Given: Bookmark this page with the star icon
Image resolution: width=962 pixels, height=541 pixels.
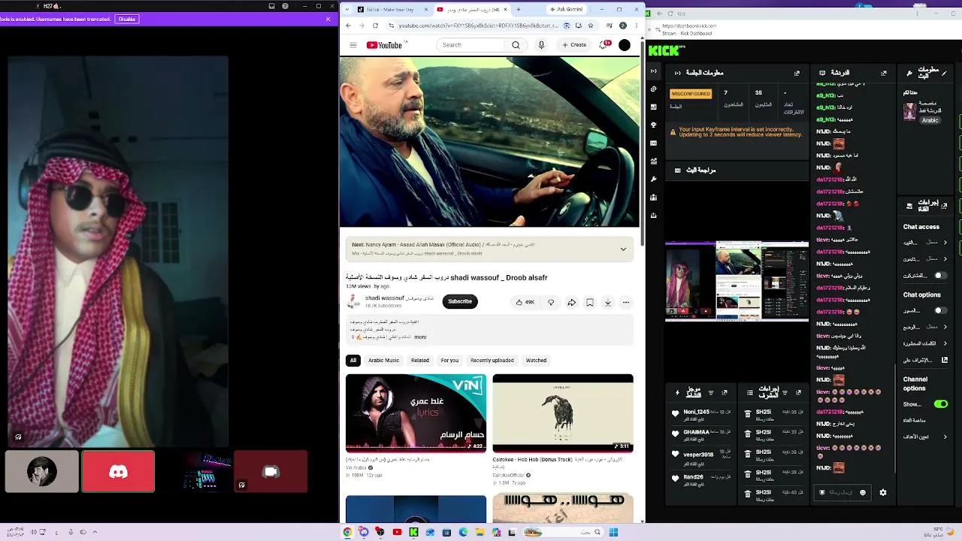Looking at the screenshot, I should (x=591, y=26).
